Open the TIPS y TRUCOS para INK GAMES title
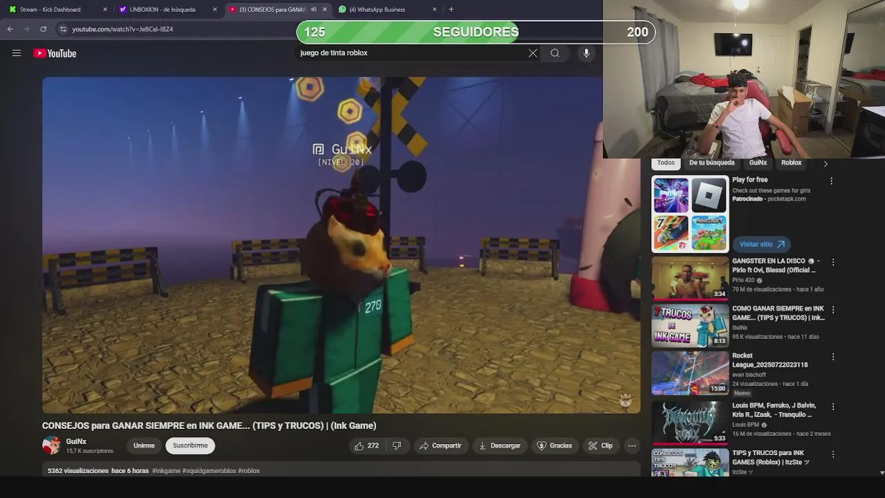This screenshot has height=498, width=885. coord(771,457)
